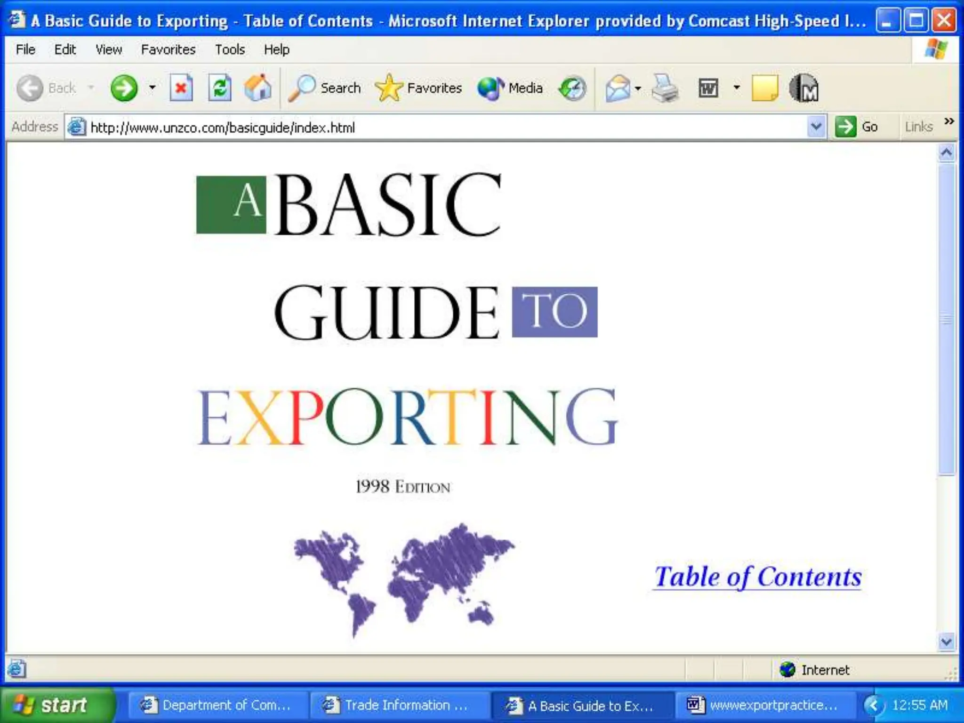Expand the address bar dropdown arrow
The width and height of the screenshot is (964, 723).
[816, 127]
